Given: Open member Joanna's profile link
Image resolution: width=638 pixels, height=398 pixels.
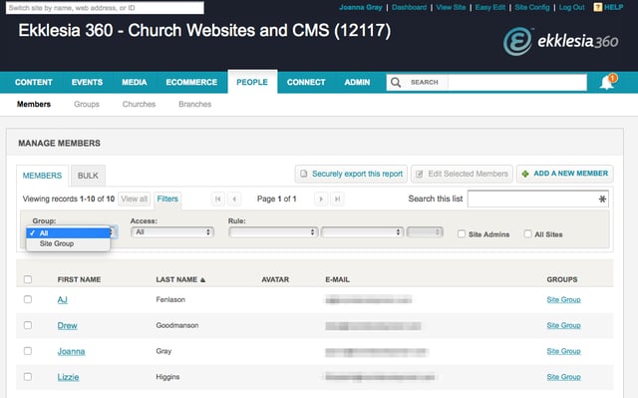Looking at the screenshot, I should pyautogui.click(x=71, y=351).
